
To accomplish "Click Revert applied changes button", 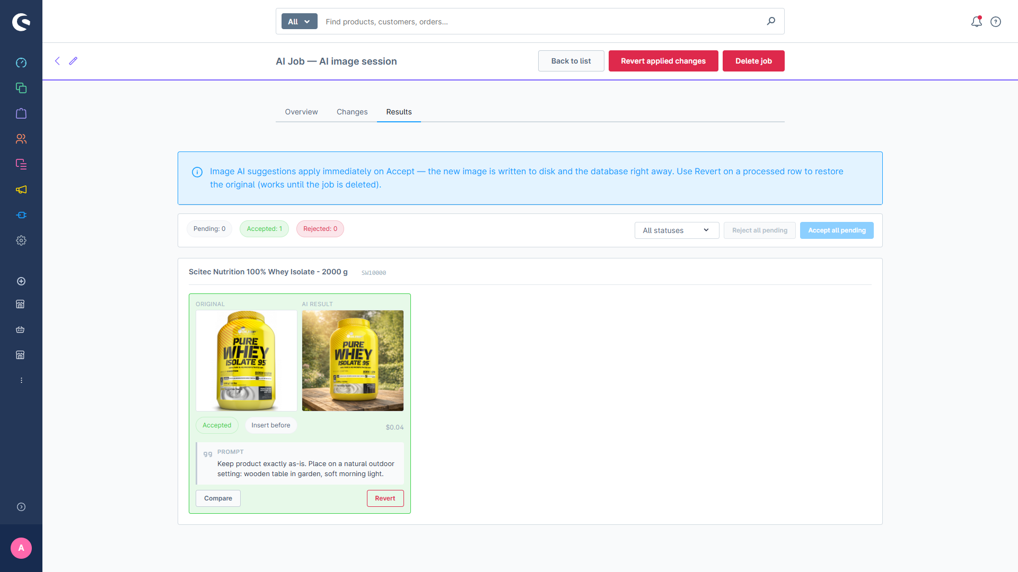I will point(663,61).
